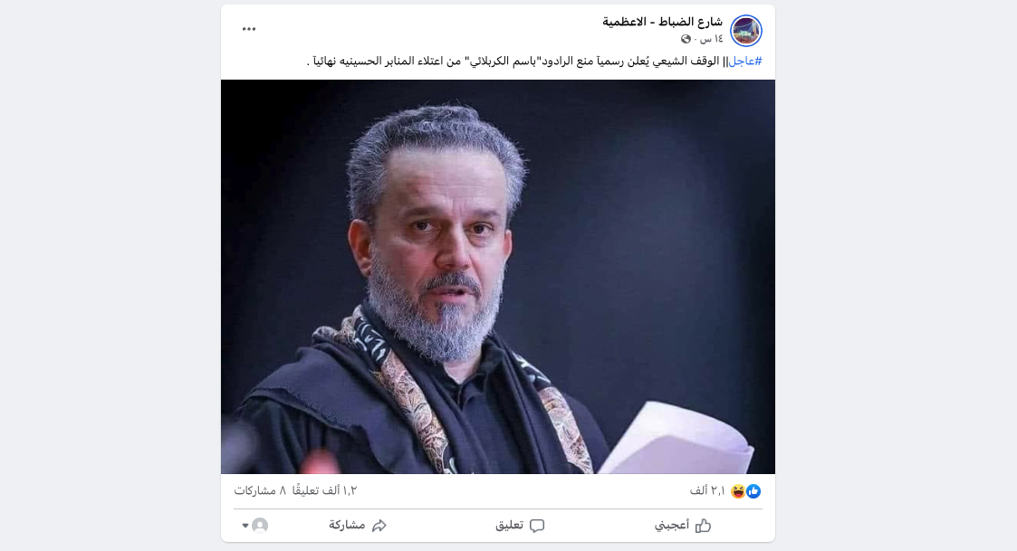Open the three-dots post options menu
1017x551 pixels.
(249, 29)
